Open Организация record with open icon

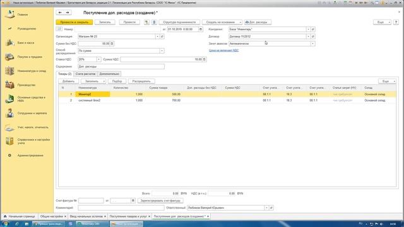point(162,37)
